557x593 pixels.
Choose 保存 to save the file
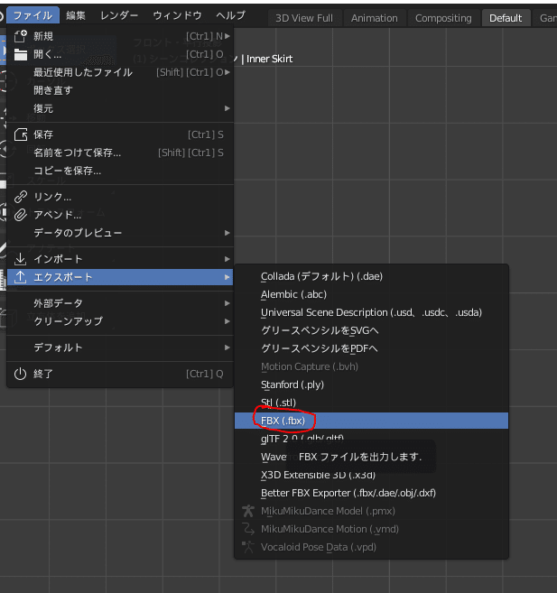pos(120,134)
